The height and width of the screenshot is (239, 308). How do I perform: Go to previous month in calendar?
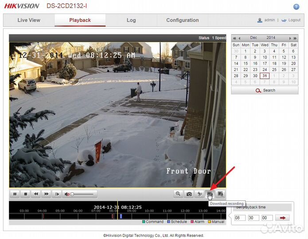point(239,38)
